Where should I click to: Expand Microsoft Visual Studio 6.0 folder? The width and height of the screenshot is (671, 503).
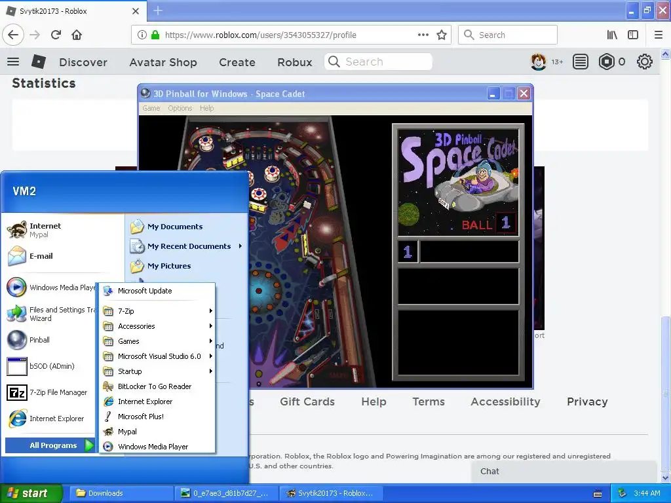pyautogui.click(x=157, y=356)
